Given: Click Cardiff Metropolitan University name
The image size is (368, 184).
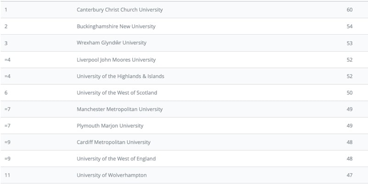Looking at the screenshot, I should tap(113, 142).
